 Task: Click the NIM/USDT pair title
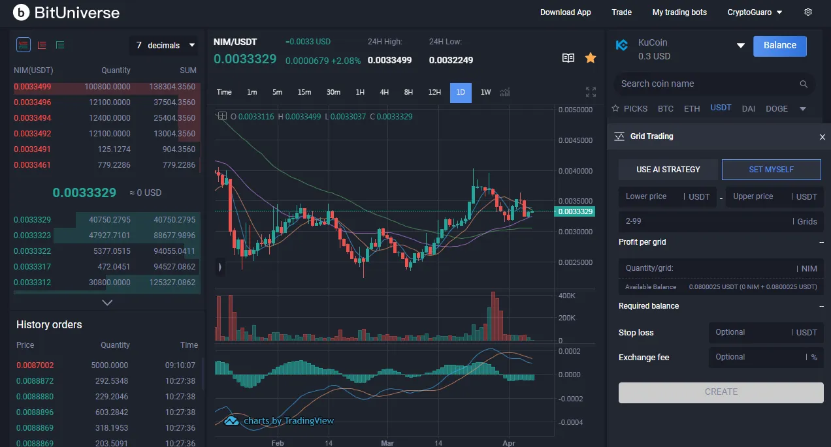(235, 42)
